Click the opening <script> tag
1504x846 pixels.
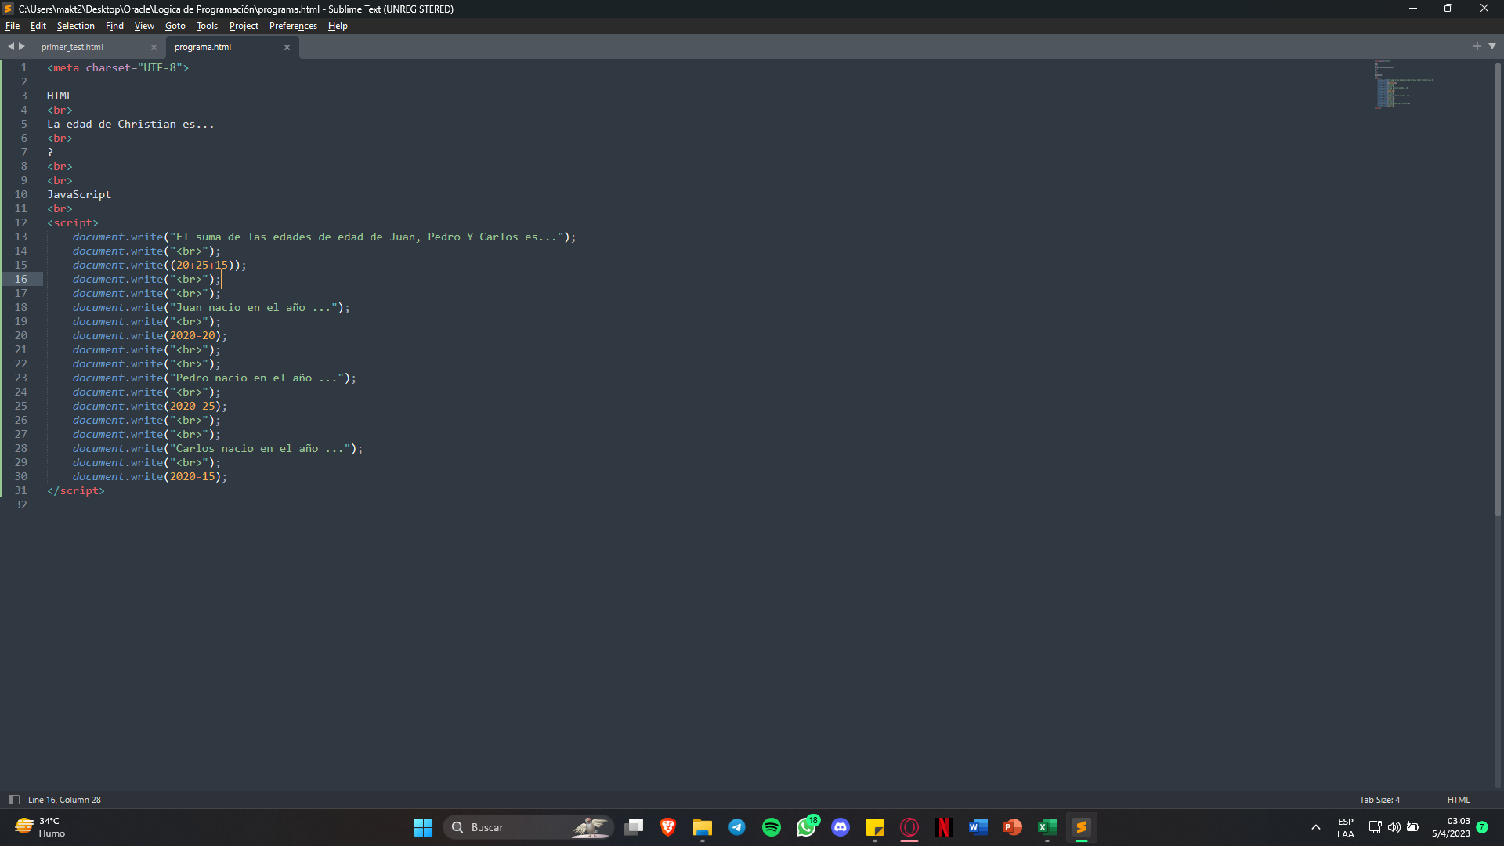tap(73, 223)
